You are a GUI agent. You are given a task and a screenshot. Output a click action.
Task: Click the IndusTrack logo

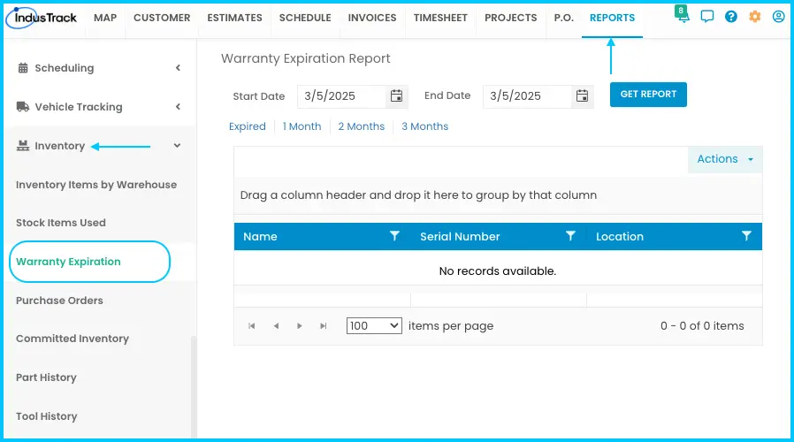42,18
